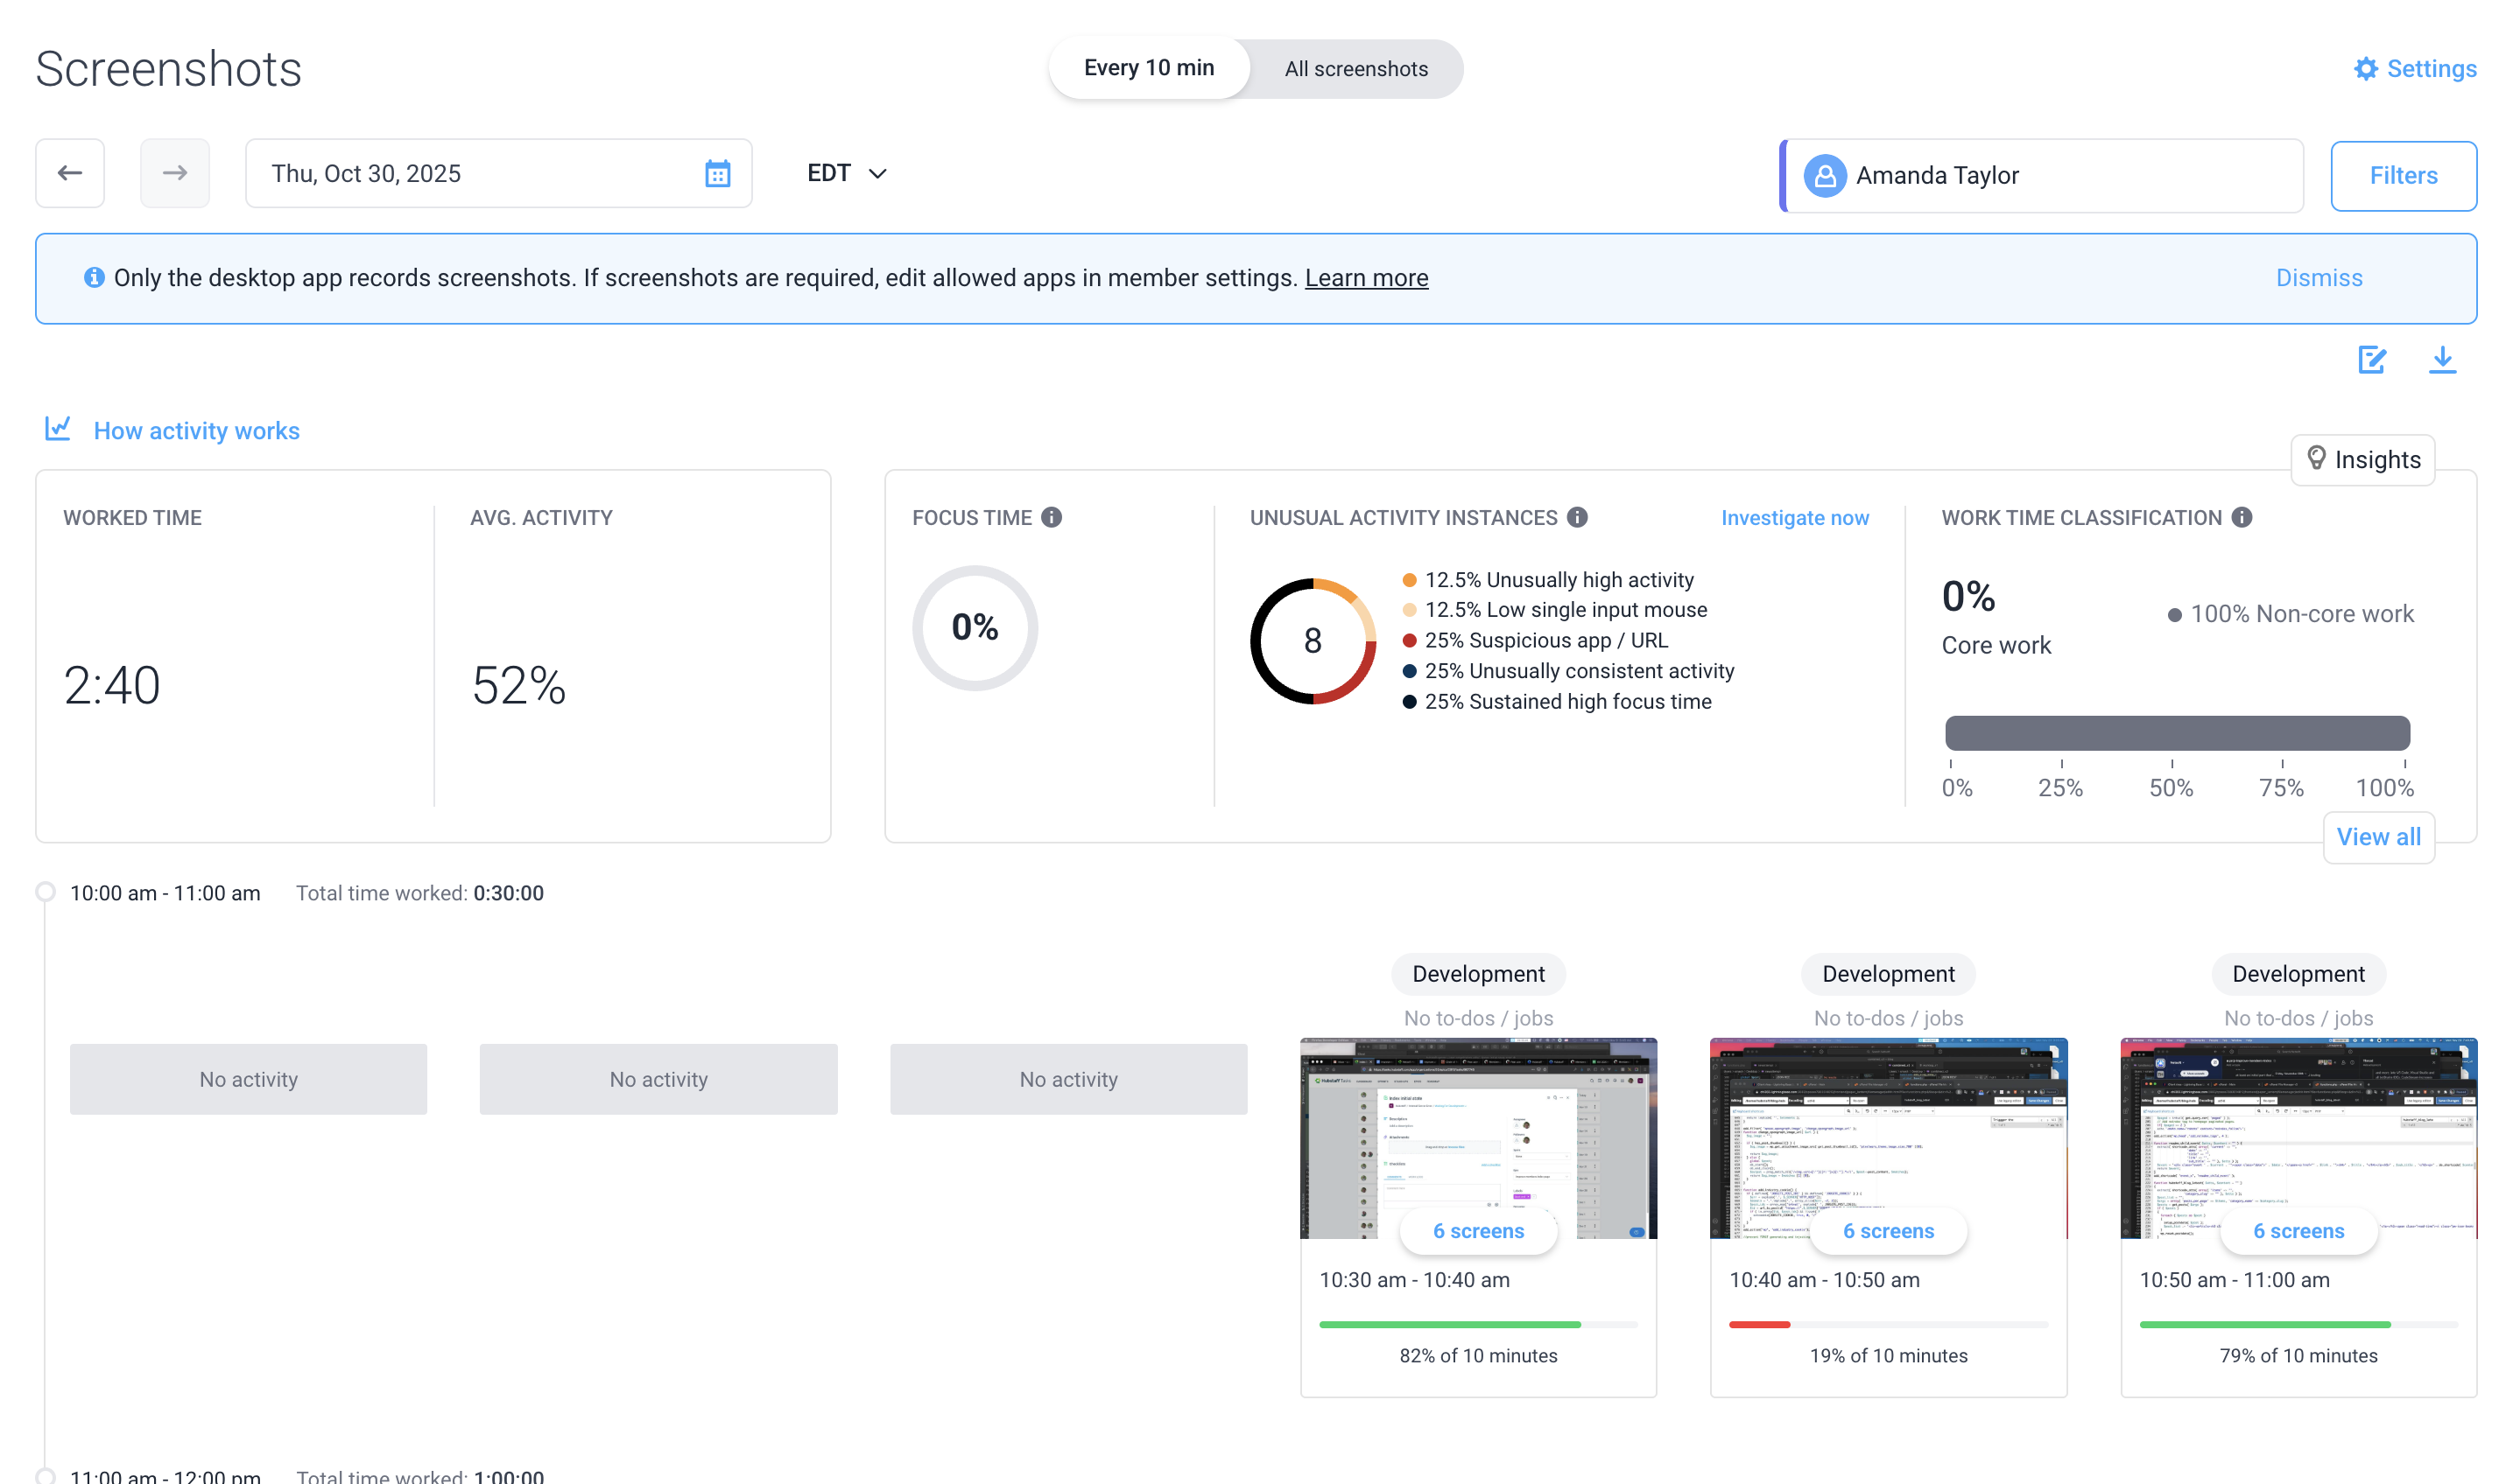Click the info icon beside Unusual Activity Instances

pyautogui.click(x=1578, y=517)
